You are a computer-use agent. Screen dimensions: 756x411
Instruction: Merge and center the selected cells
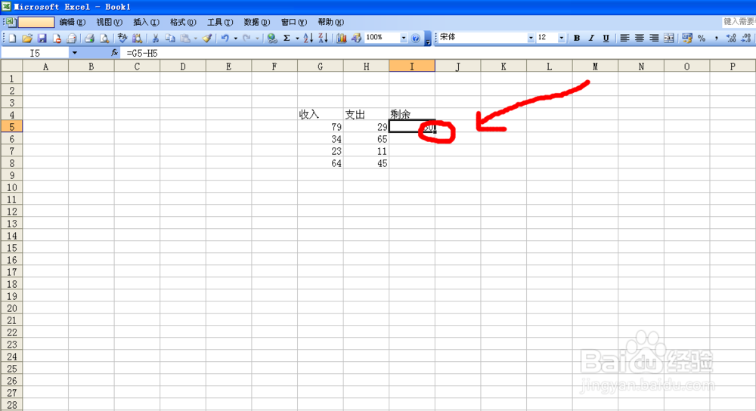click(x=669, y=38)
